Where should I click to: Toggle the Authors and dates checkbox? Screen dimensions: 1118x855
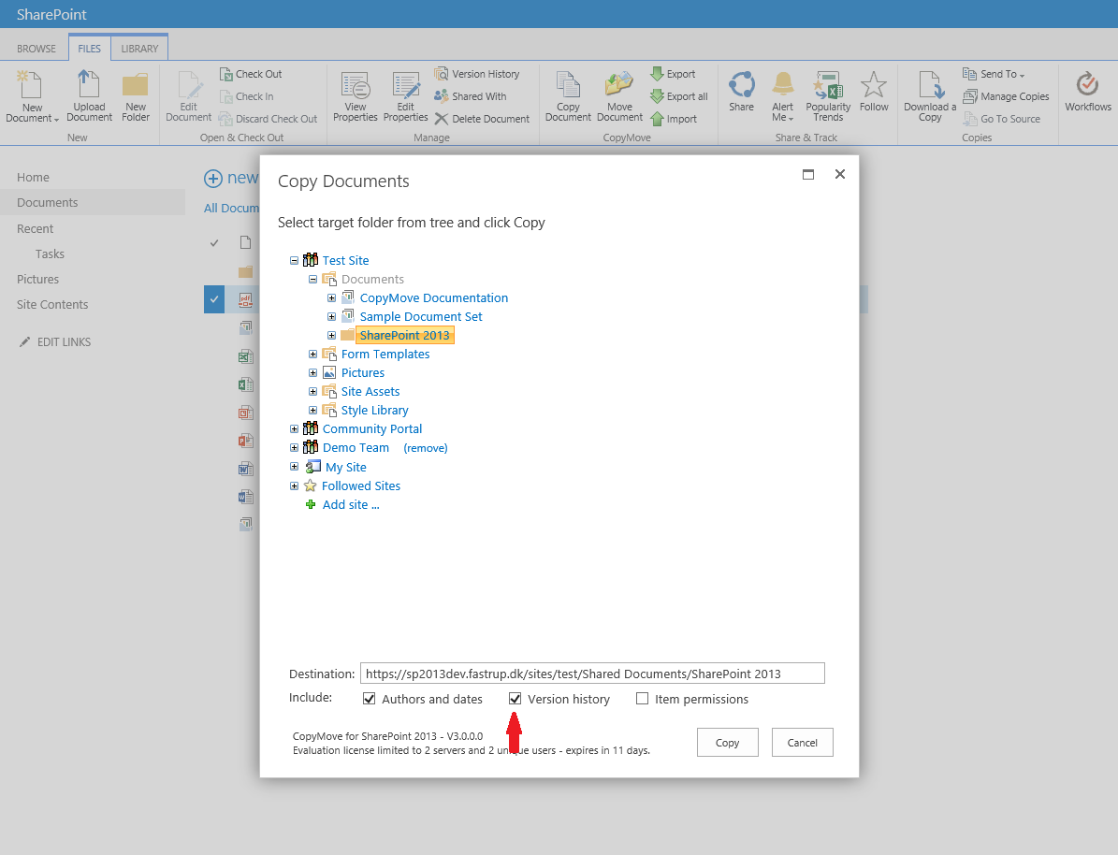tap(370, 699)
